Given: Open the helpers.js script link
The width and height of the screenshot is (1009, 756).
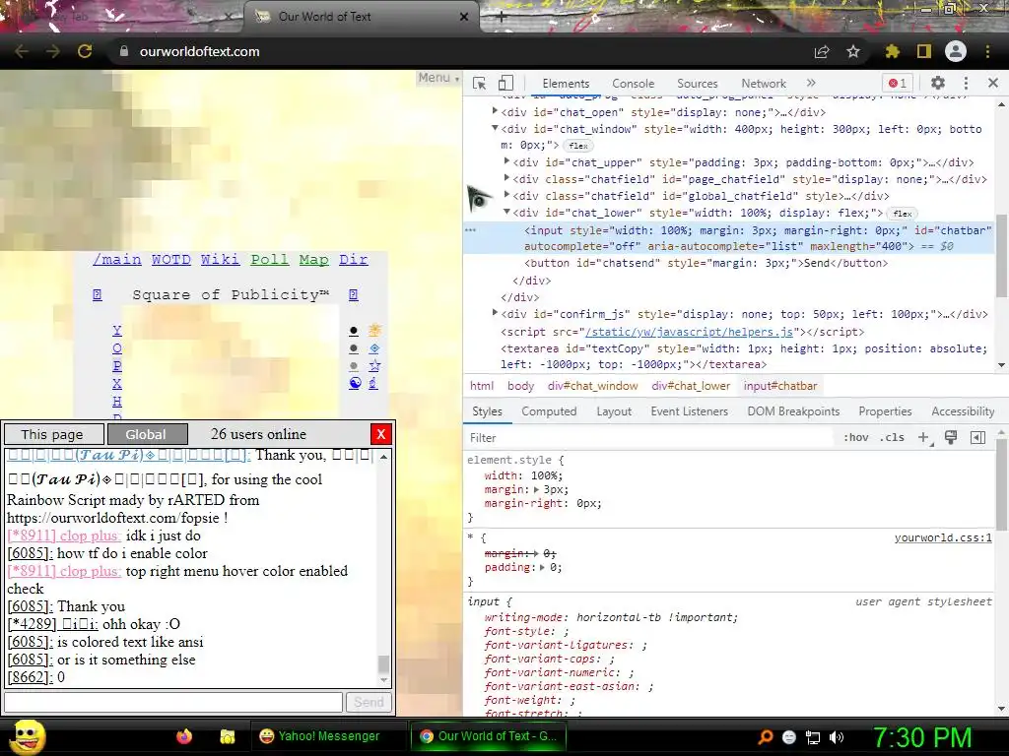Looking at the screenshot, I should (x=689, y=332).
